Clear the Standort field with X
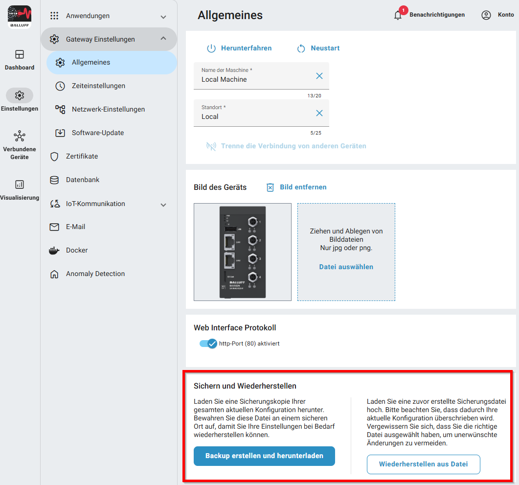 tap(319, 113)
